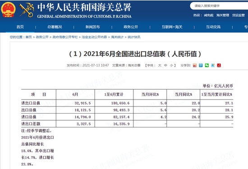Go to 首页 in the breadcrumb
This screenshot has height=169, width=248.
(28, 37)
